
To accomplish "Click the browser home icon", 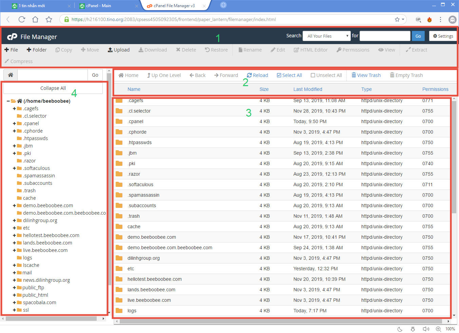I will [35, 19].
